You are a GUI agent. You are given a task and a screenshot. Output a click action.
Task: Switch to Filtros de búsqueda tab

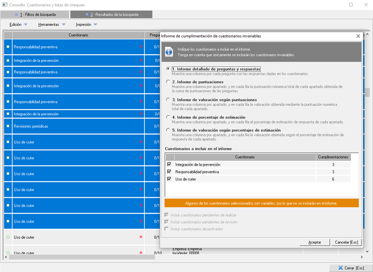[35, 15]
